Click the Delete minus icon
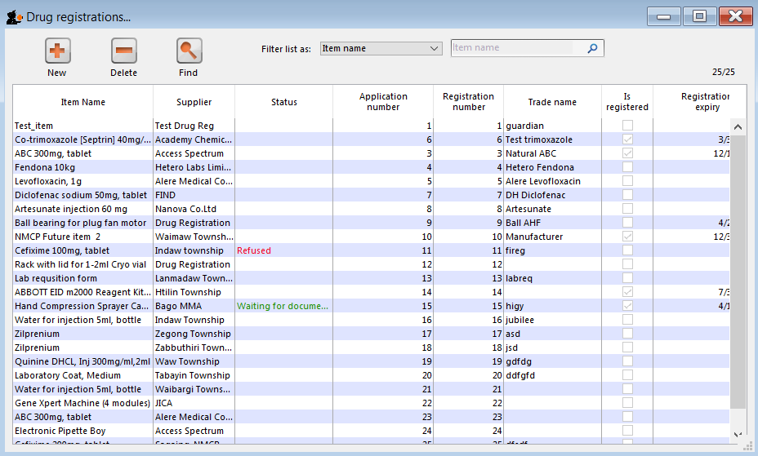 [123, 51]
